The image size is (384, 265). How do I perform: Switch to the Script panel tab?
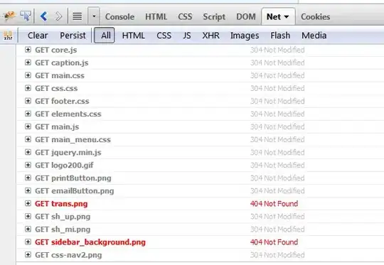[x=214, y=16]
